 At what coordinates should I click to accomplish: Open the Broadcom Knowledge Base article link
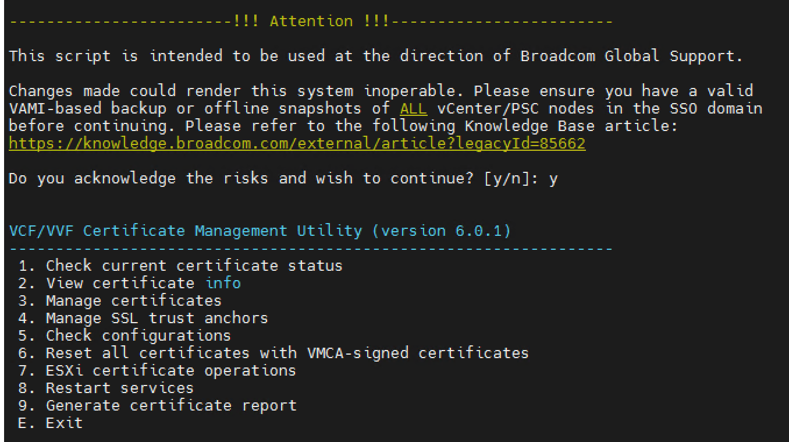[x=297, y=144]
